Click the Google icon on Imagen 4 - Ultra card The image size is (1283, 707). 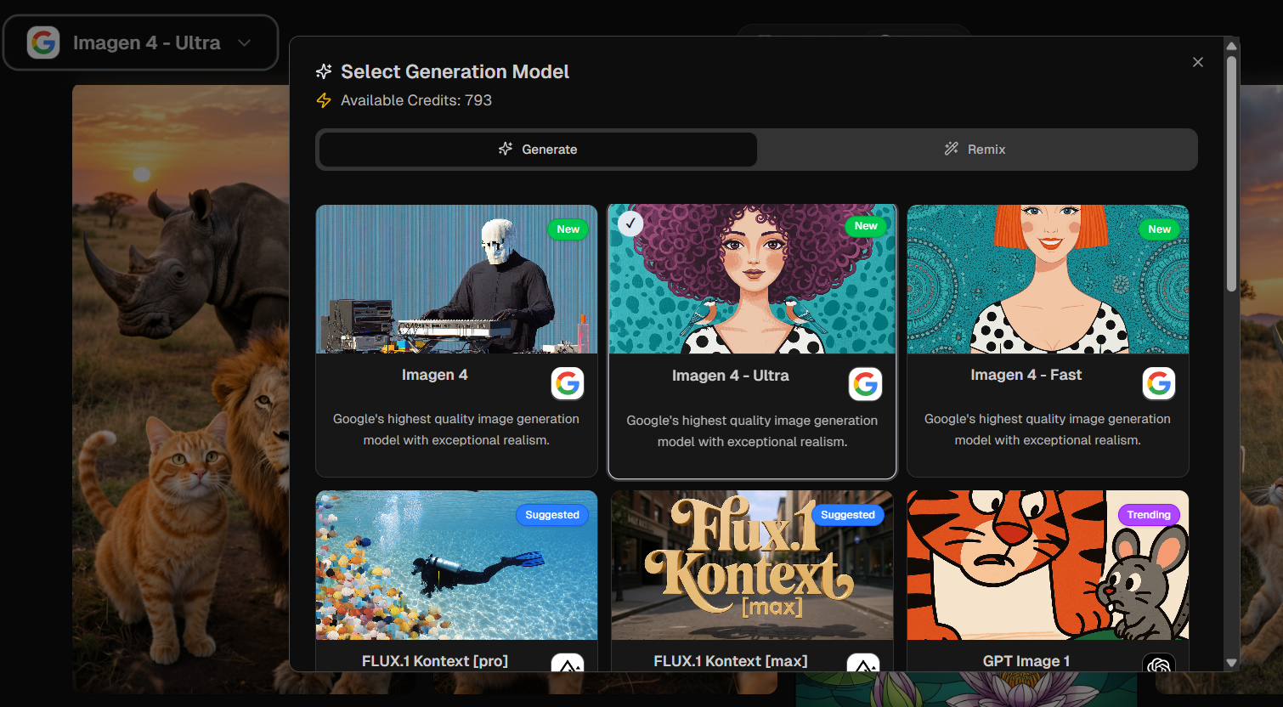[x=866, y=384]
